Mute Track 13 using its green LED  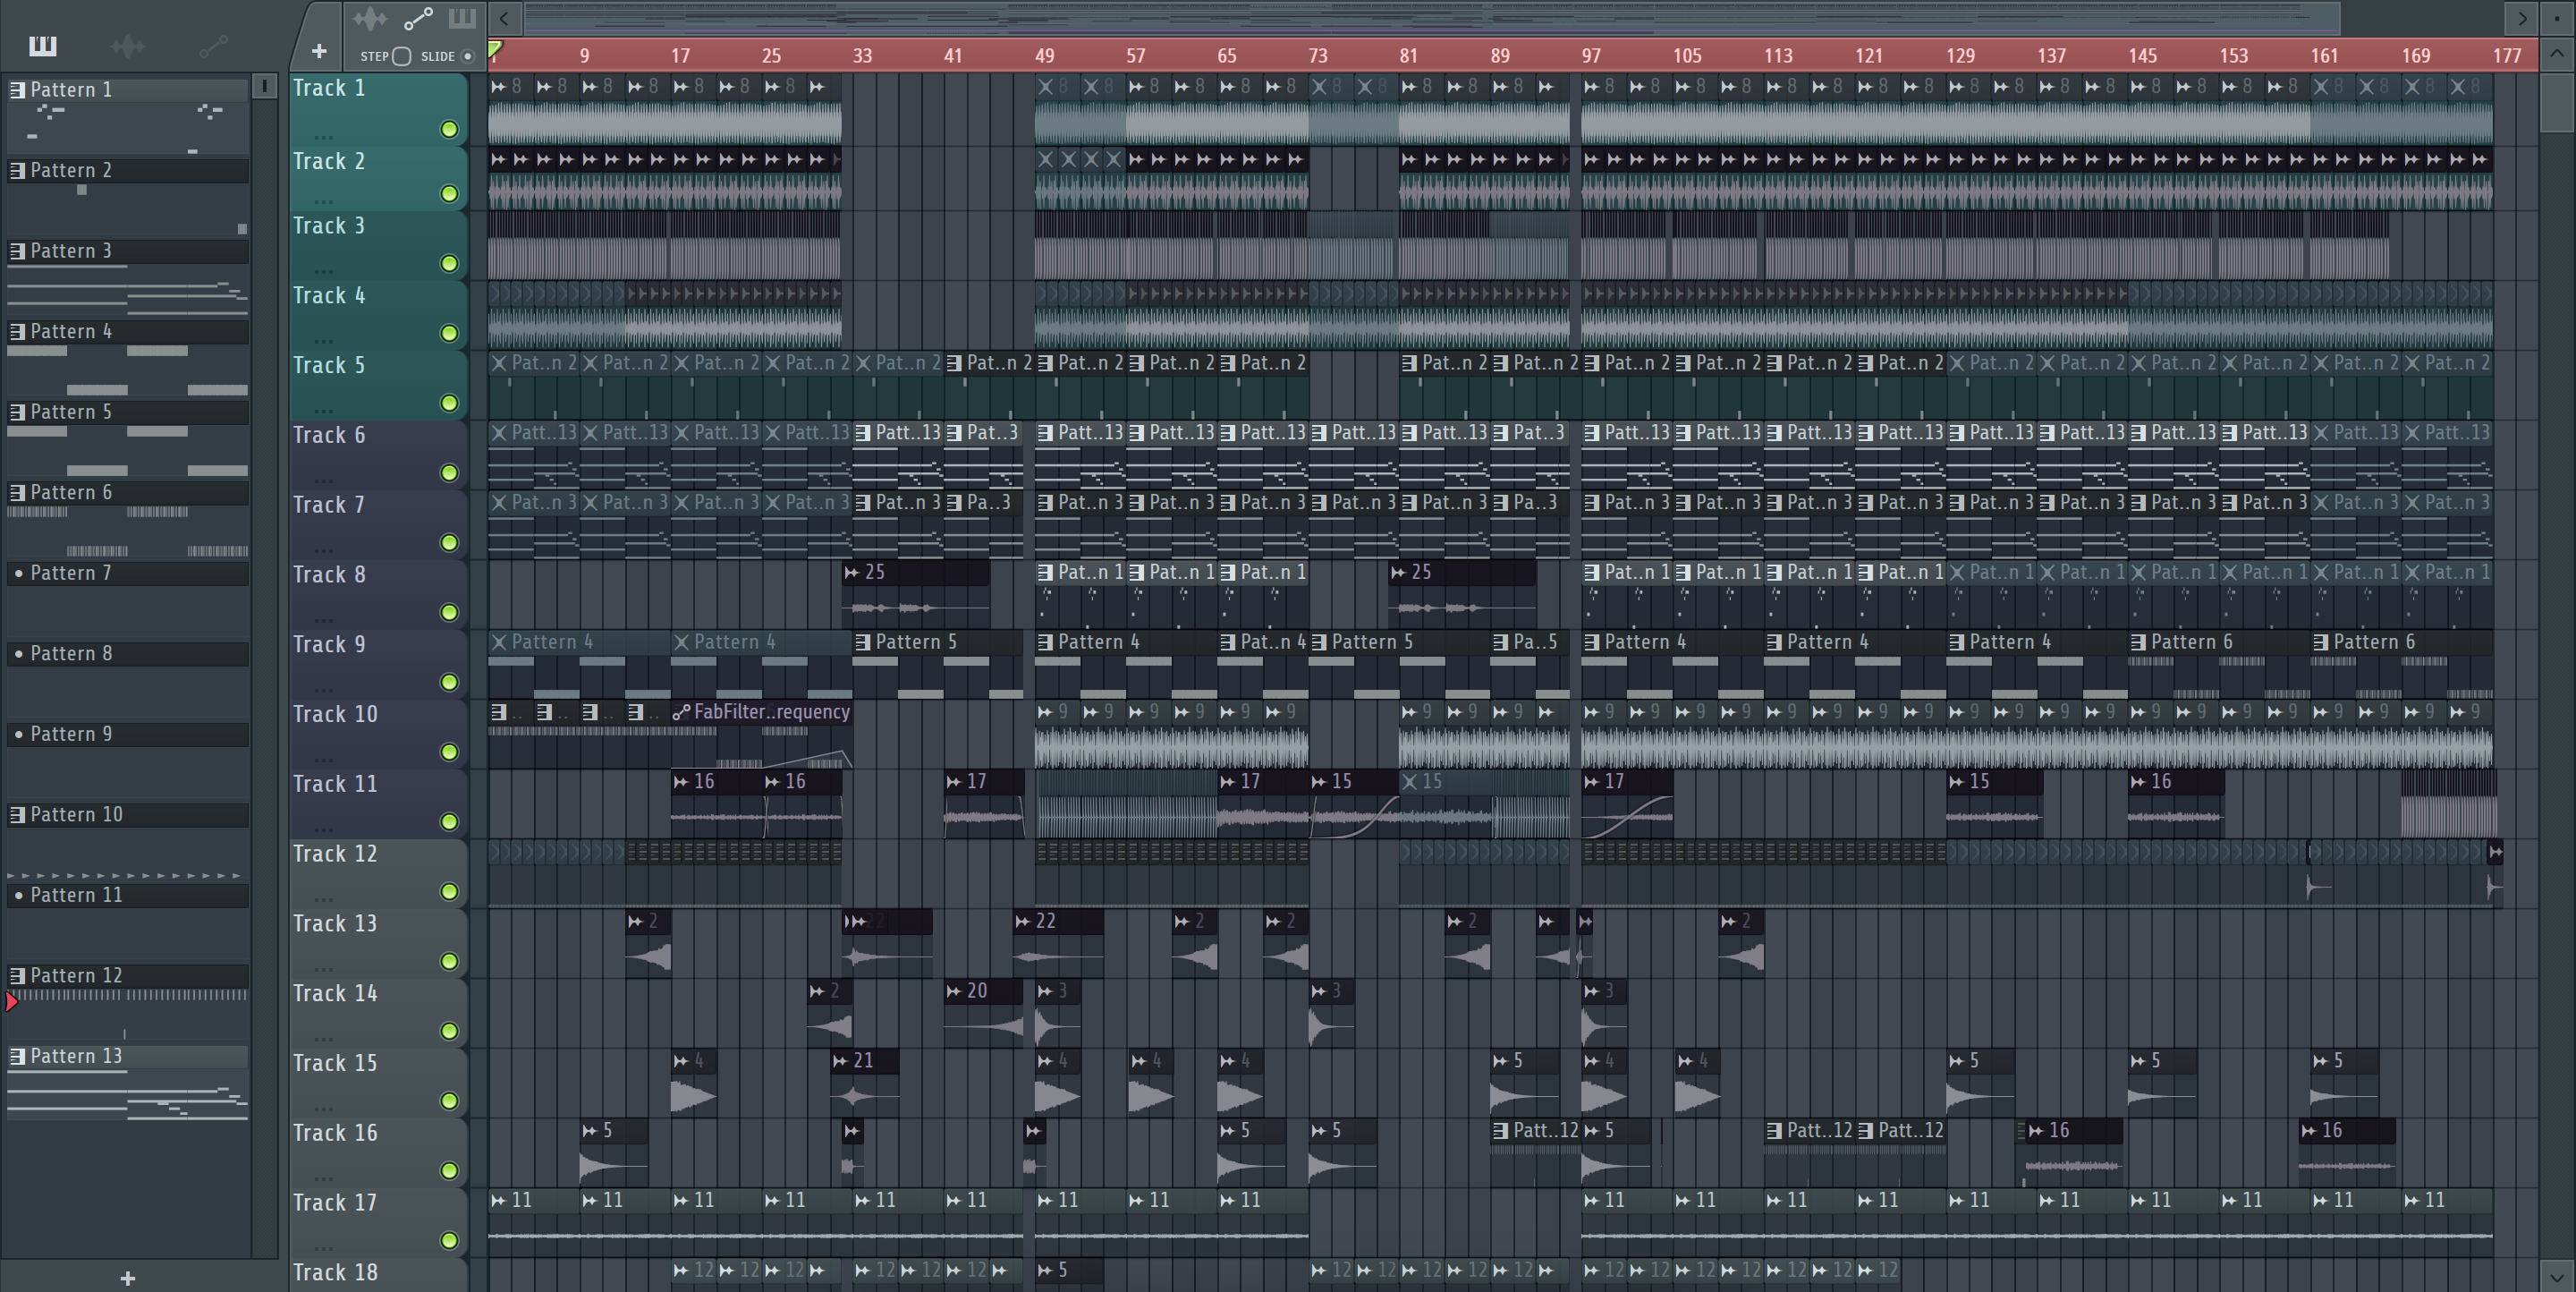pyautogui.click(x=449, y=961)
